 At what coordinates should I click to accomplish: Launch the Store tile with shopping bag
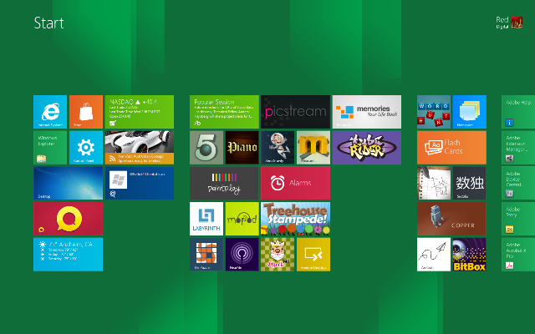pyautogui.click(x=86, y=111)
